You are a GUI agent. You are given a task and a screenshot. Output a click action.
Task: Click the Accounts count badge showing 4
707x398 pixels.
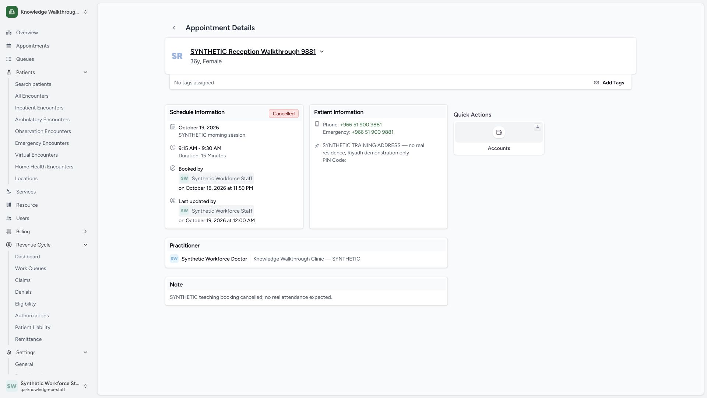pos(537,127)
